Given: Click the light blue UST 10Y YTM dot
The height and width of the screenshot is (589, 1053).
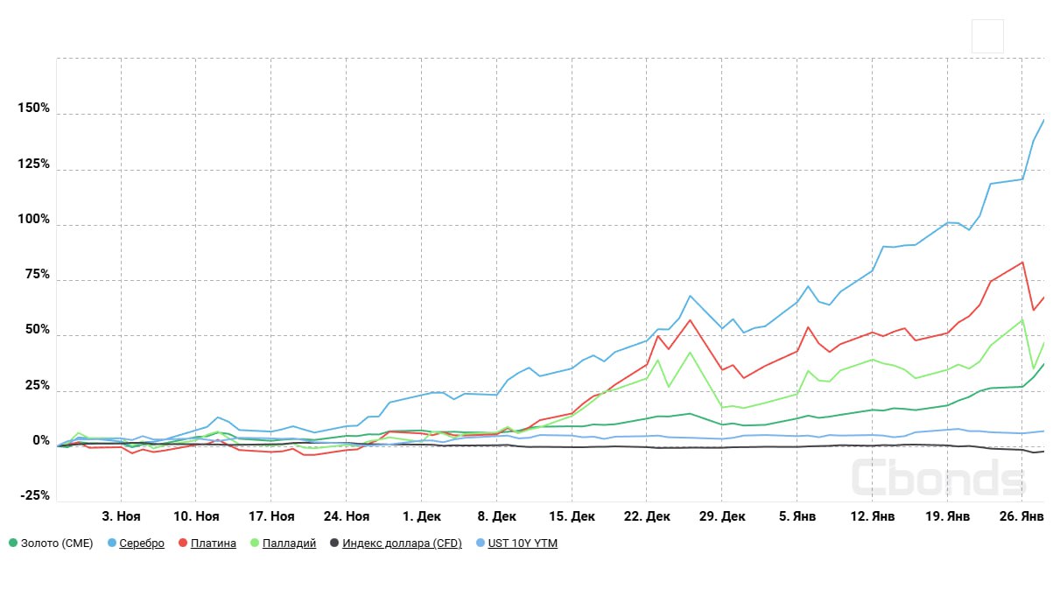Looking at the screenshot, I should [x=480, y=543].
